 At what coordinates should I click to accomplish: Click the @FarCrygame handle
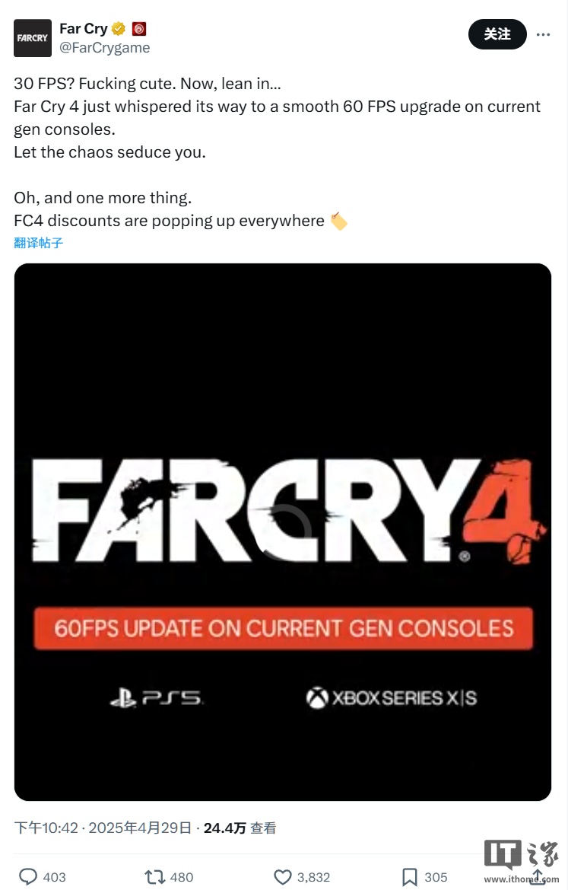[x=105, y=48]
